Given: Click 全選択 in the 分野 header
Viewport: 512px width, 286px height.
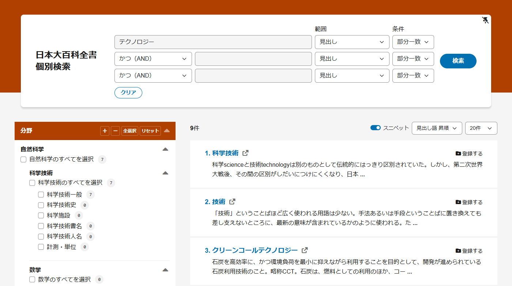Looking at the screenshot, I should [130, 131].
